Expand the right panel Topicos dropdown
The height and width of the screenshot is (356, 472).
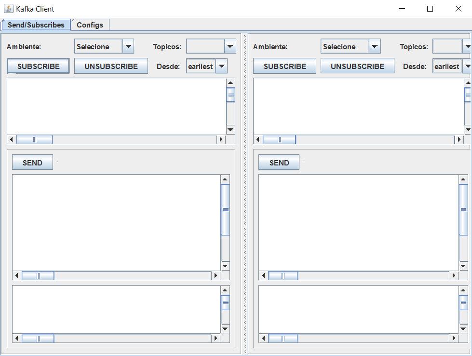[452, 46]
